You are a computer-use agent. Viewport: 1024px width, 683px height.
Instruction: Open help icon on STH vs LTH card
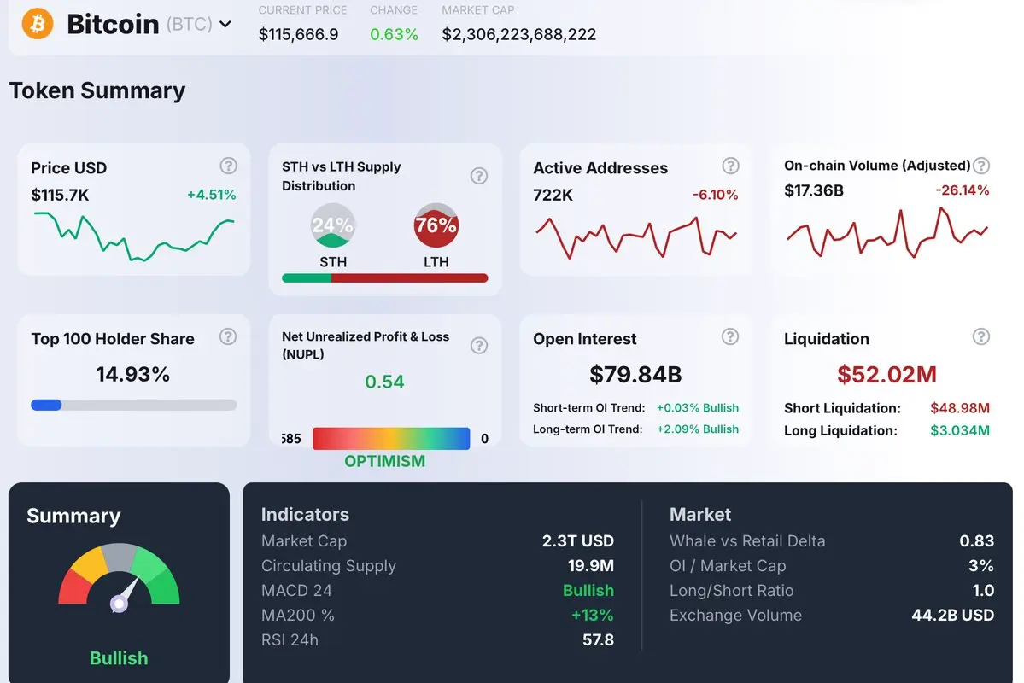click(x=479, y=176)
